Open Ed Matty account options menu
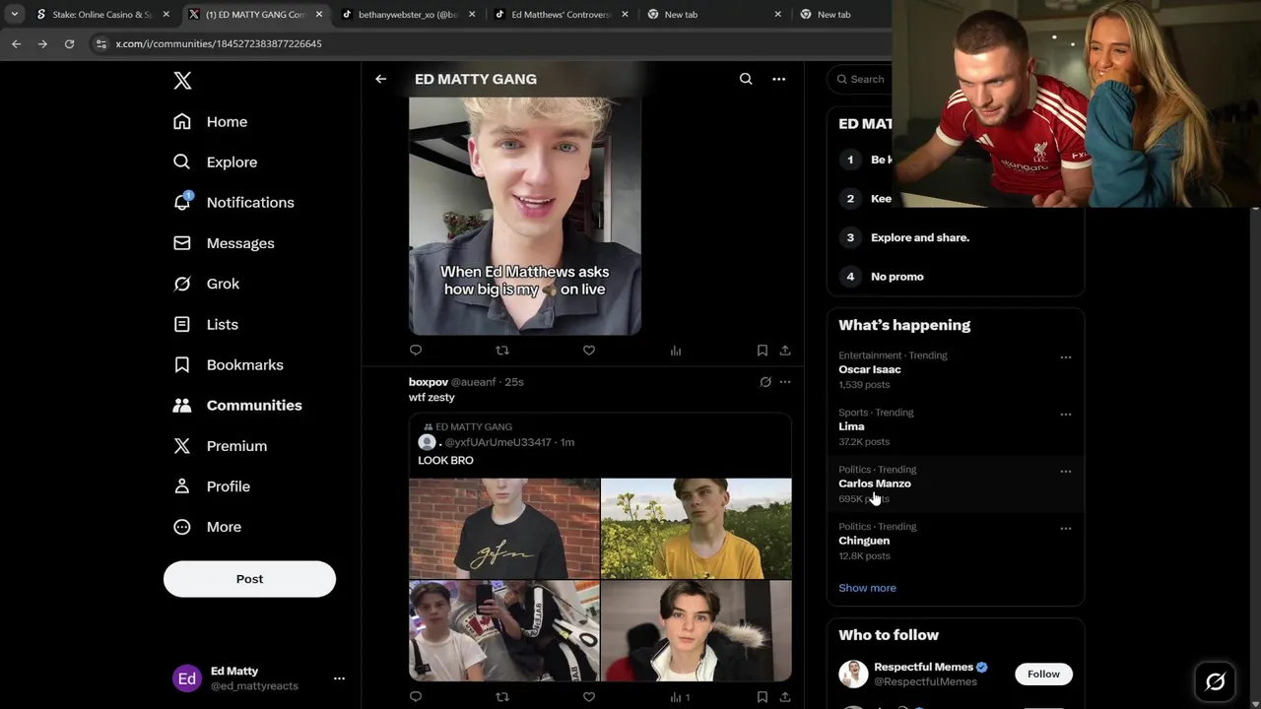1261x709 pixels. tap(339, 678)
